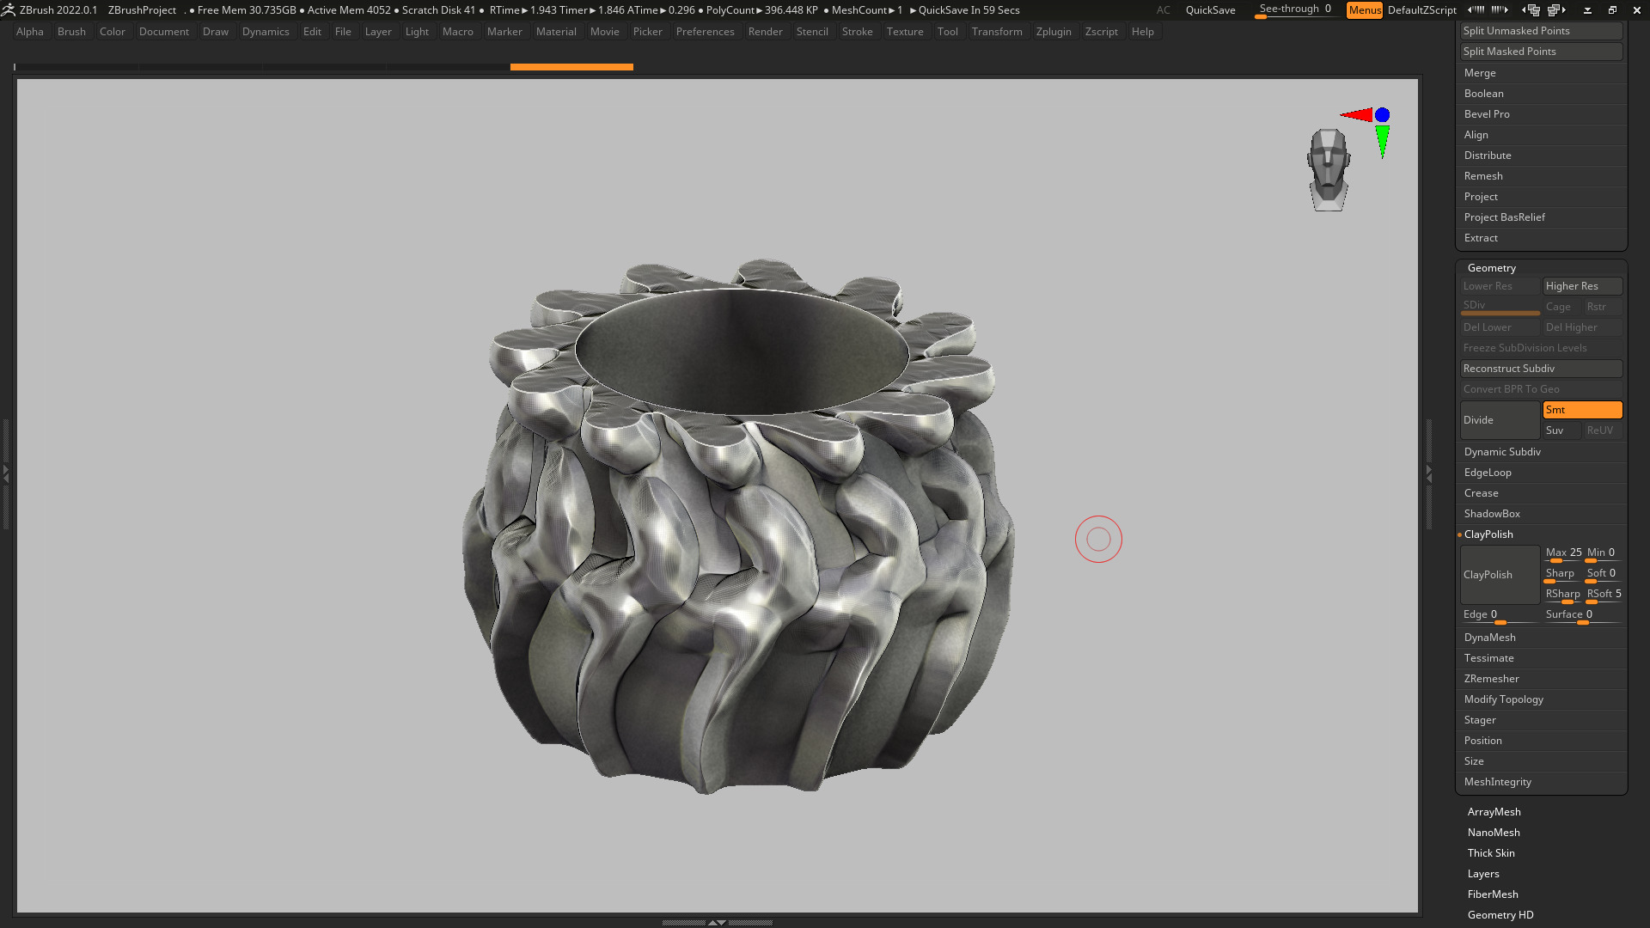The height and width of the screenshot is (928, 1650).
Task: Open the Alpha menu
Action: (x=30, y=32)
